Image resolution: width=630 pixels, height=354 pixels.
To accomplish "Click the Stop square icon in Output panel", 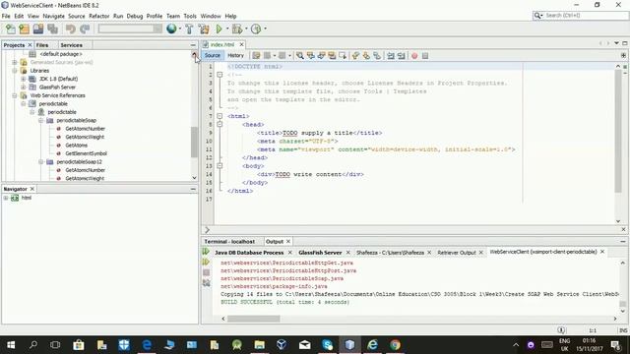I will pos(206,272).
